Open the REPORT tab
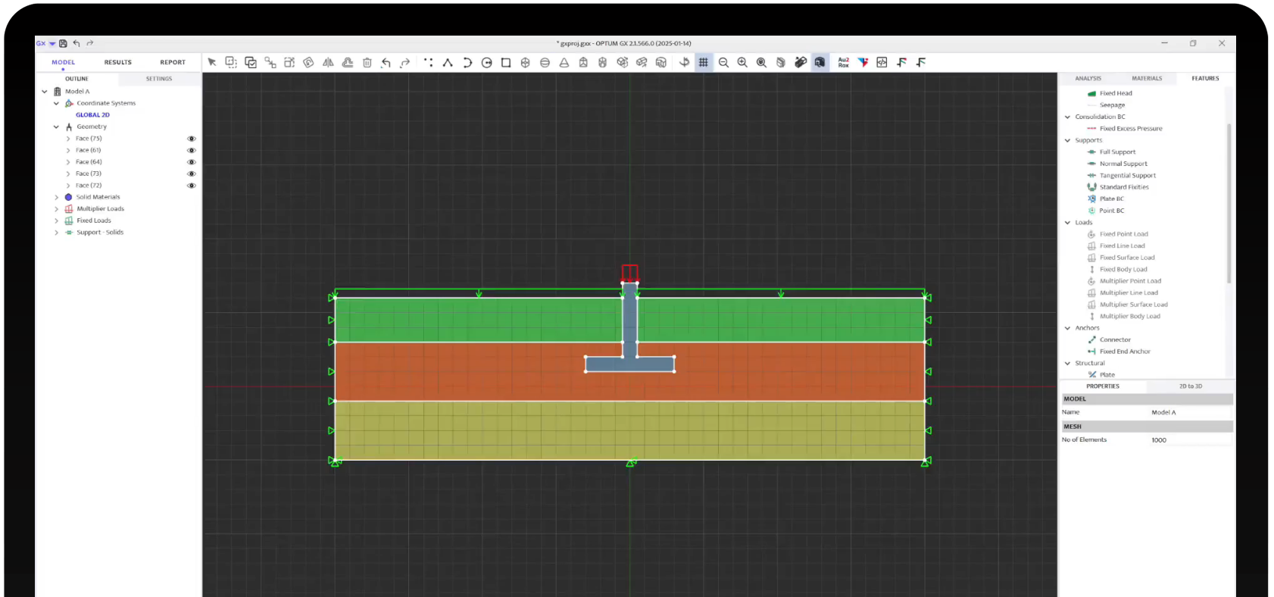The height and width of the screenshot is (597, 1274). pyautogui.click(x=173, y=63)
